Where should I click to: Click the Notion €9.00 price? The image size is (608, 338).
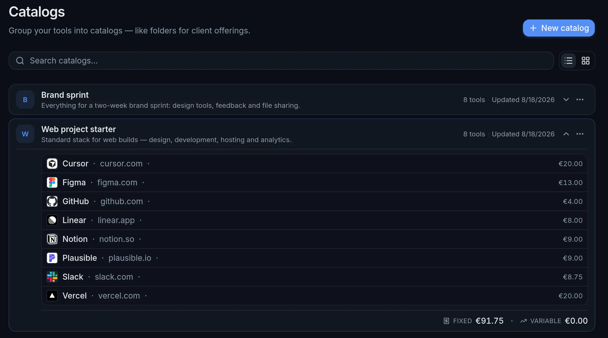[573, 239]
